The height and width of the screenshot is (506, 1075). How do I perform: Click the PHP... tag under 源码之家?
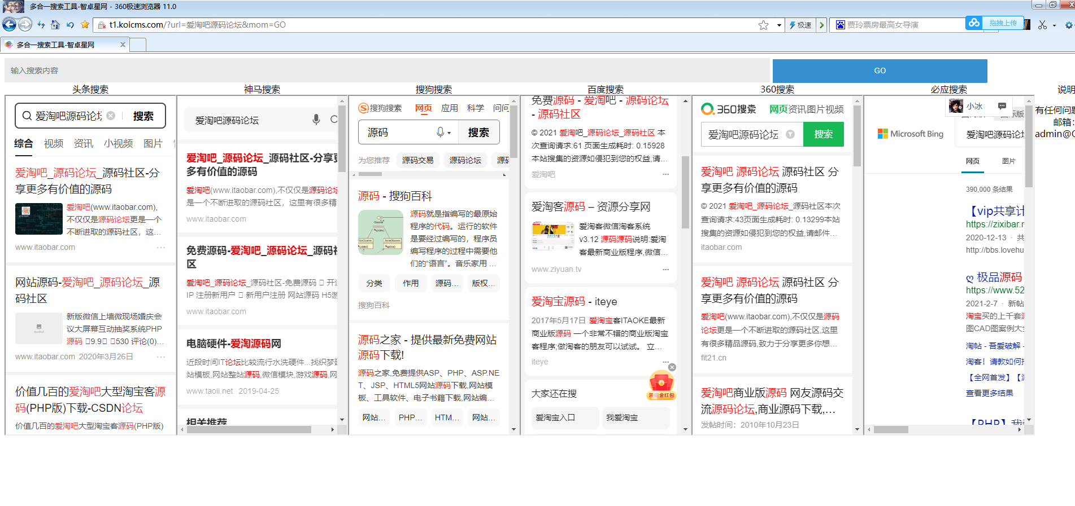tap(410, 417)
